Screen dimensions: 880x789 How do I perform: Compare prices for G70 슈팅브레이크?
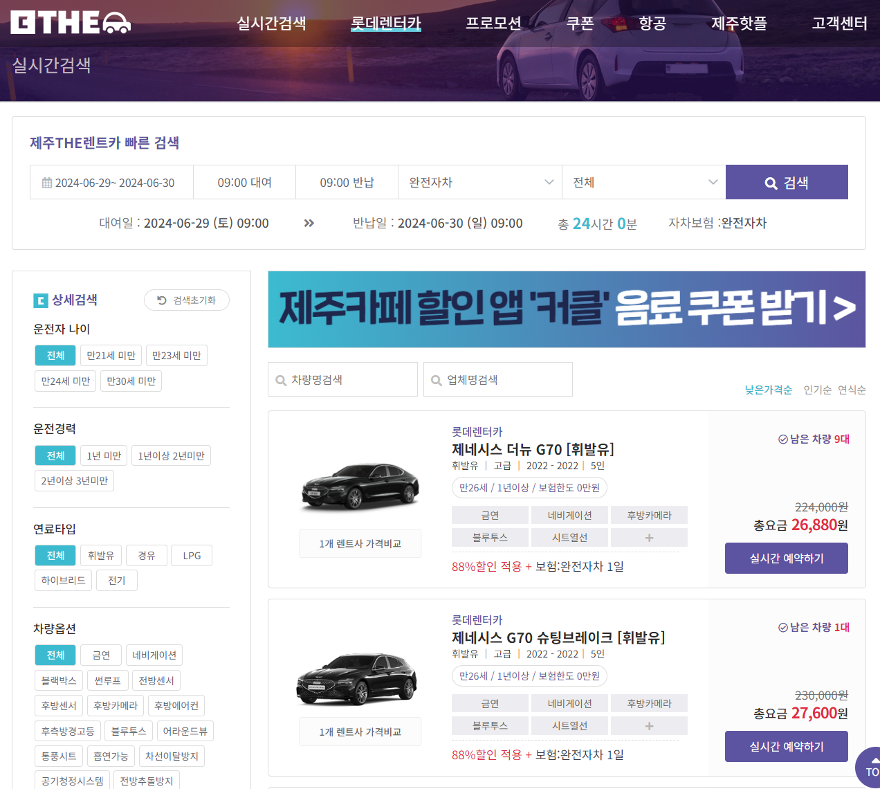[360, 732]
